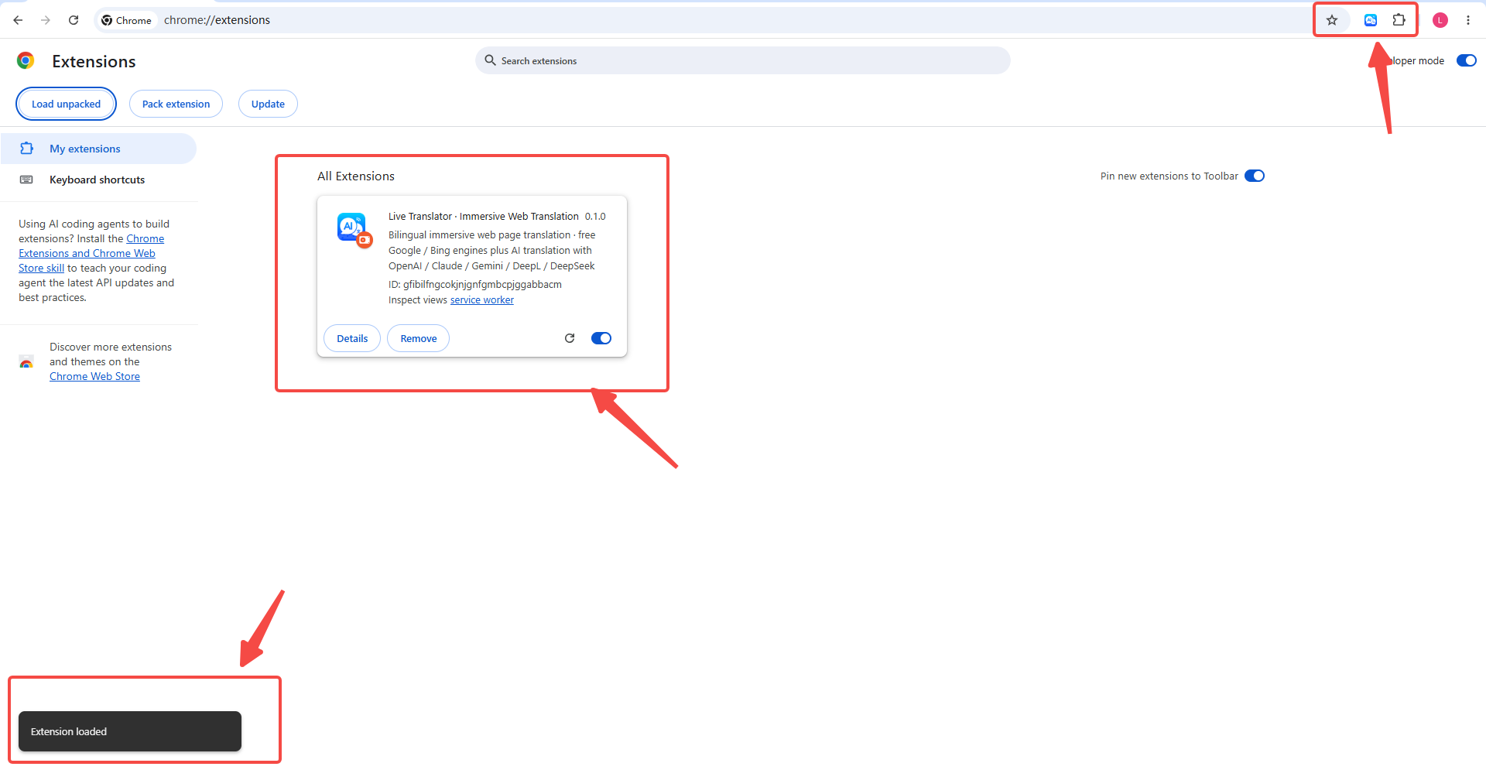Click the Live Translator extension icon

pos(354,230)
